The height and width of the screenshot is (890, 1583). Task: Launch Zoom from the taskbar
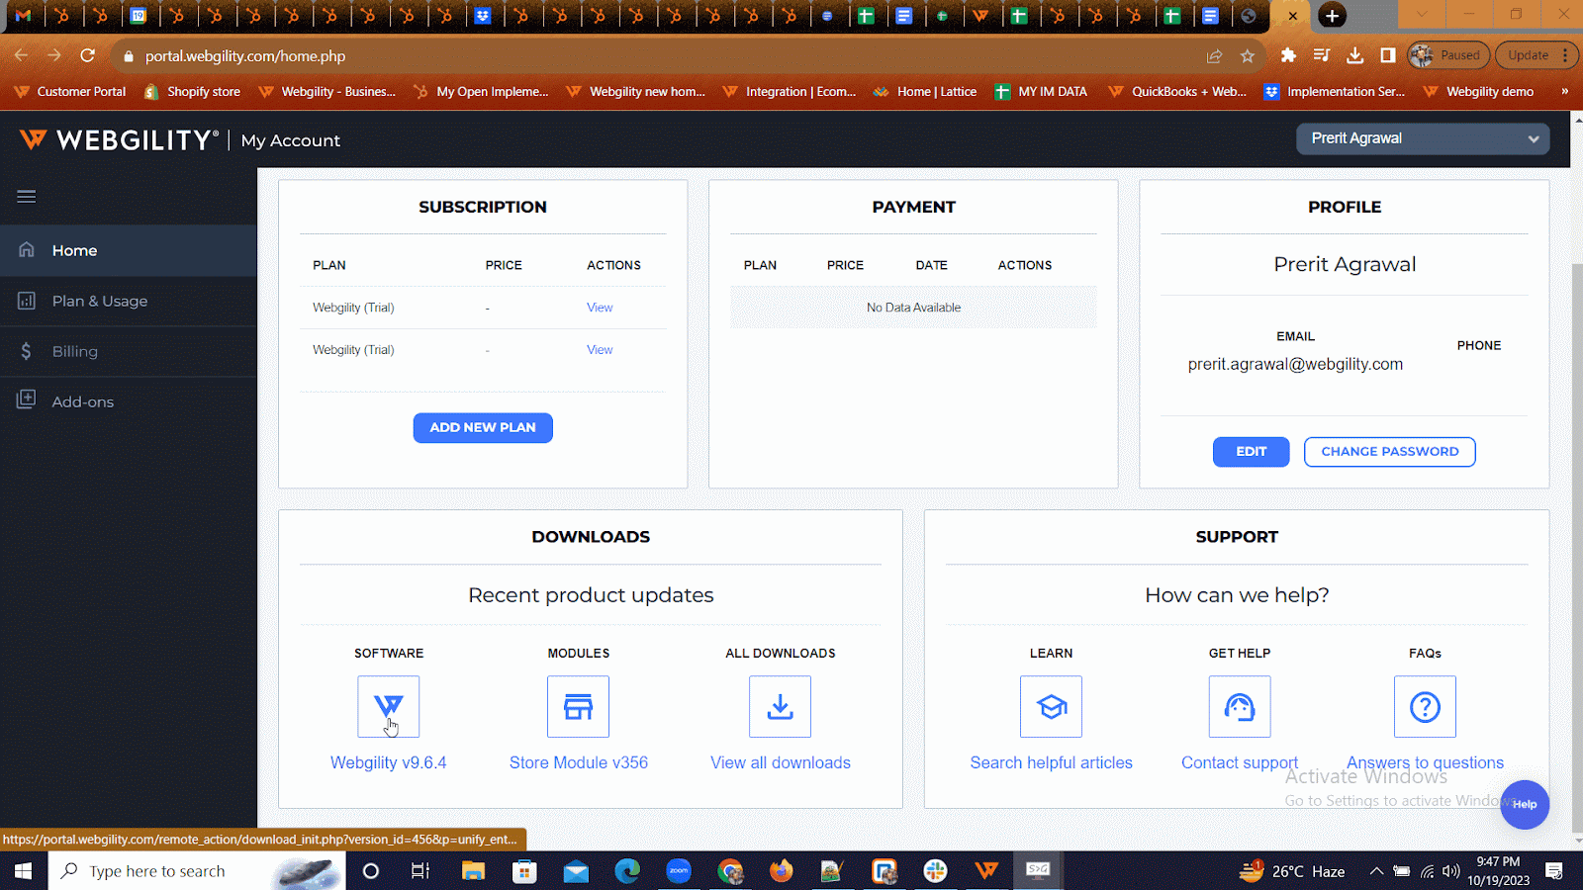pos(679,870)
